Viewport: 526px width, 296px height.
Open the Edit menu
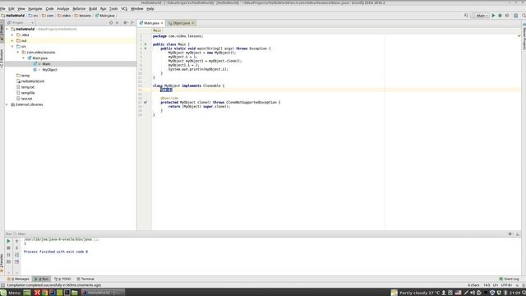coord(12,9)
